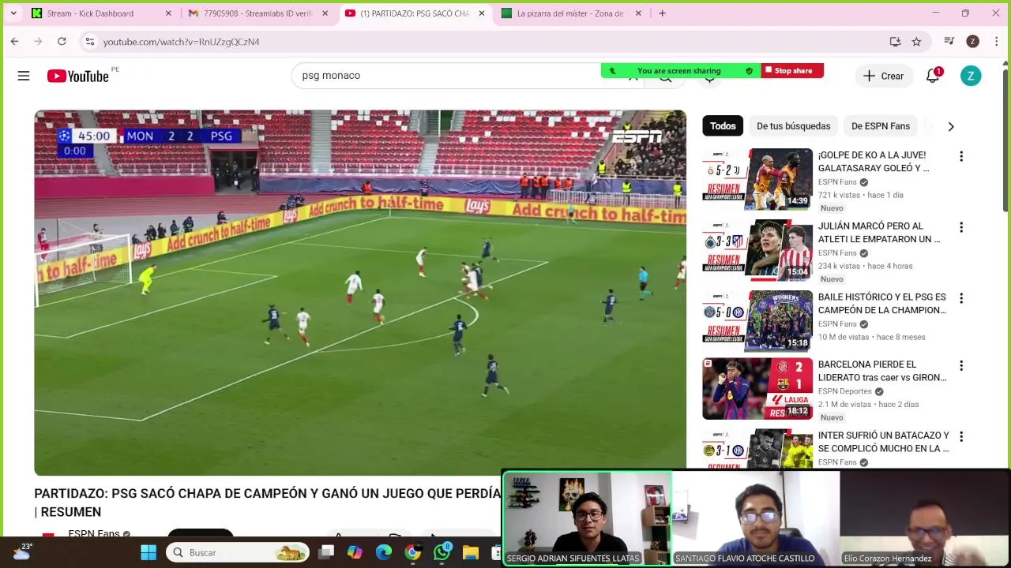
Task: Click the Crear button
Action: pyautogui.click(x=883, y=76)
